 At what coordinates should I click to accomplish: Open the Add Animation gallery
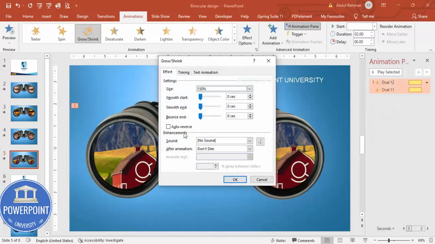273,35
